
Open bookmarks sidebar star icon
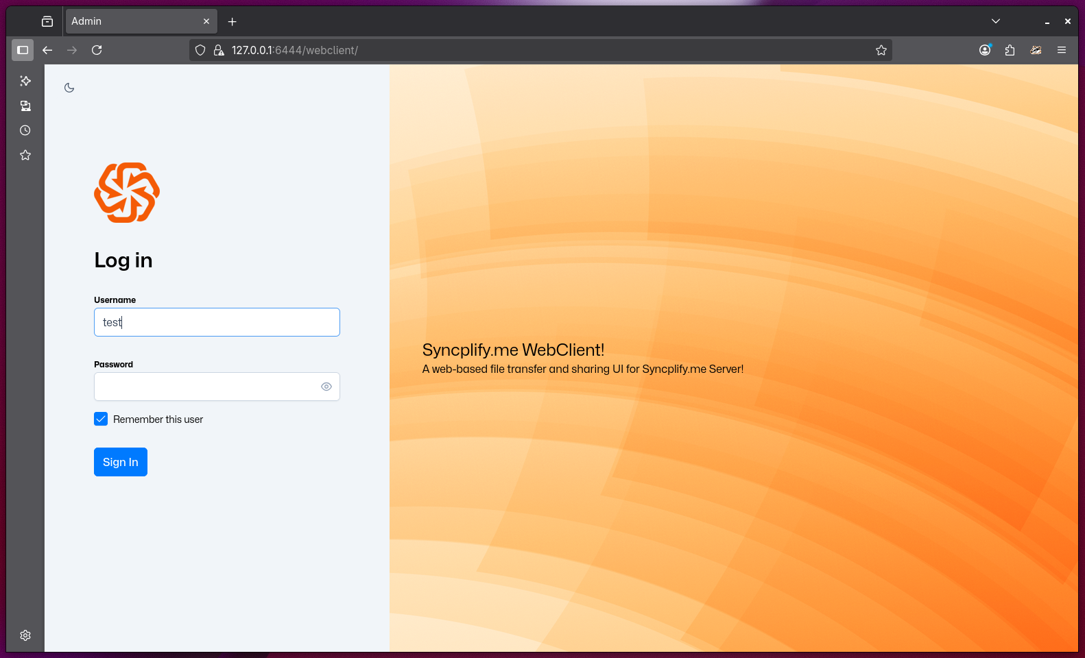(x=25, y=155)
